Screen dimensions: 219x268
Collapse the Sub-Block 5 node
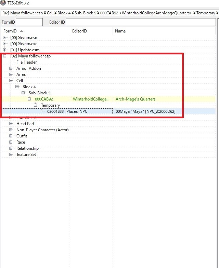23,93
